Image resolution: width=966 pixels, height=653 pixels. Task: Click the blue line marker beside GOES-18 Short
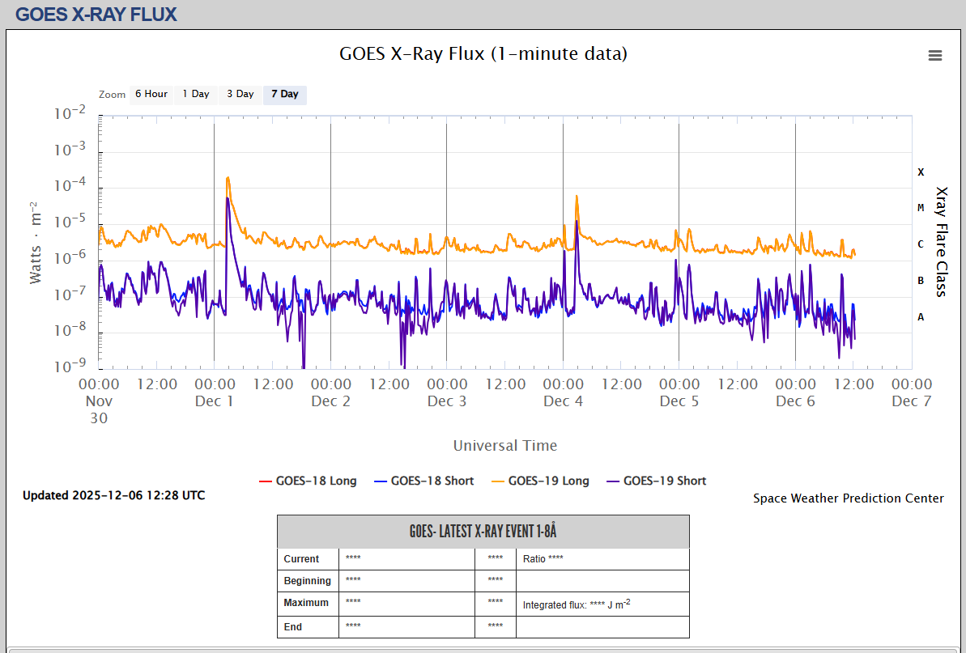coord(380,481)
